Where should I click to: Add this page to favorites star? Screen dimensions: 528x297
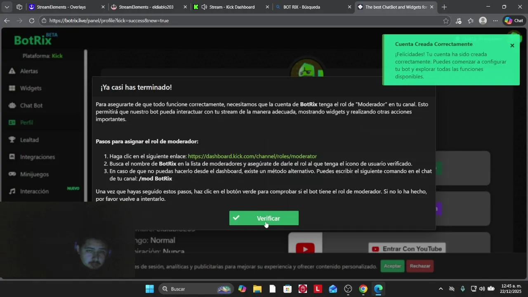tap(446, 21)
